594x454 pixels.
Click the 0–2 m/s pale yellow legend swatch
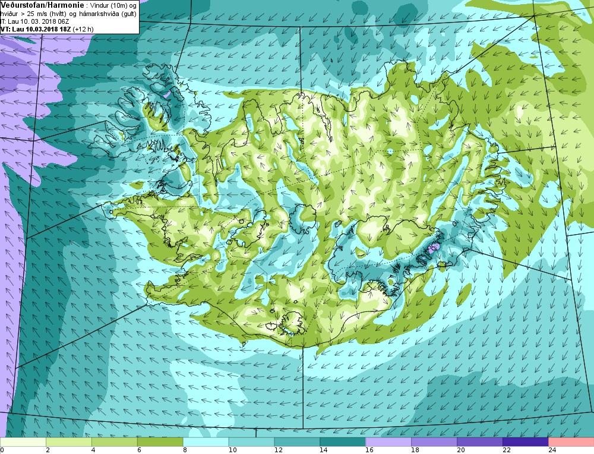pyautogui.click(x=23, y=442)
